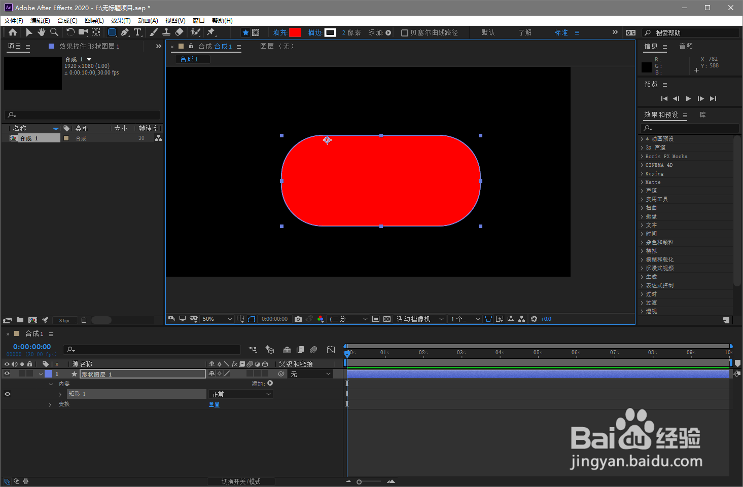Open the 正常 blend mode dropdown
Viewport: 743px width, 487px height.
click(x=241, y=394)
